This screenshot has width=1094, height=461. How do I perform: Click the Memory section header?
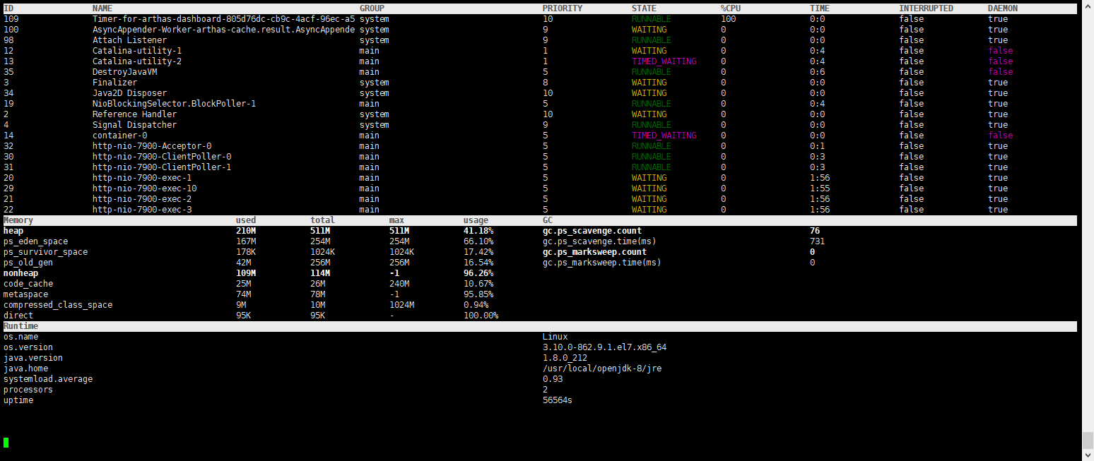(18, 220)
